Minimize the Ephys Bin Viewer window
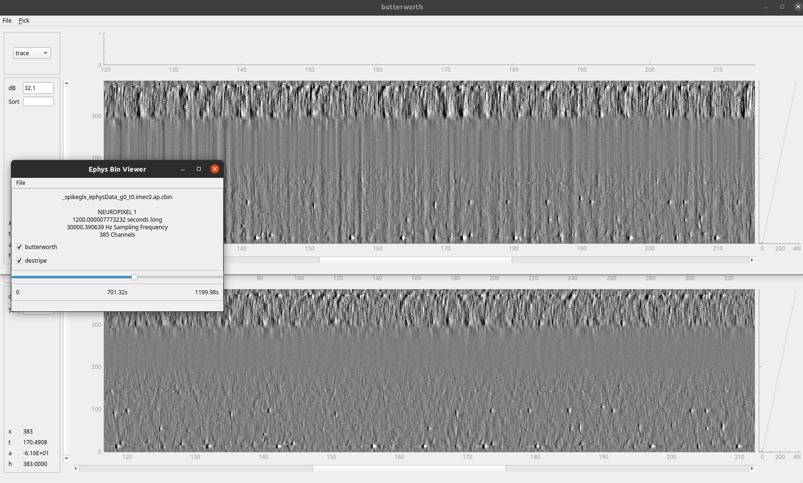 tap(183, 169)
